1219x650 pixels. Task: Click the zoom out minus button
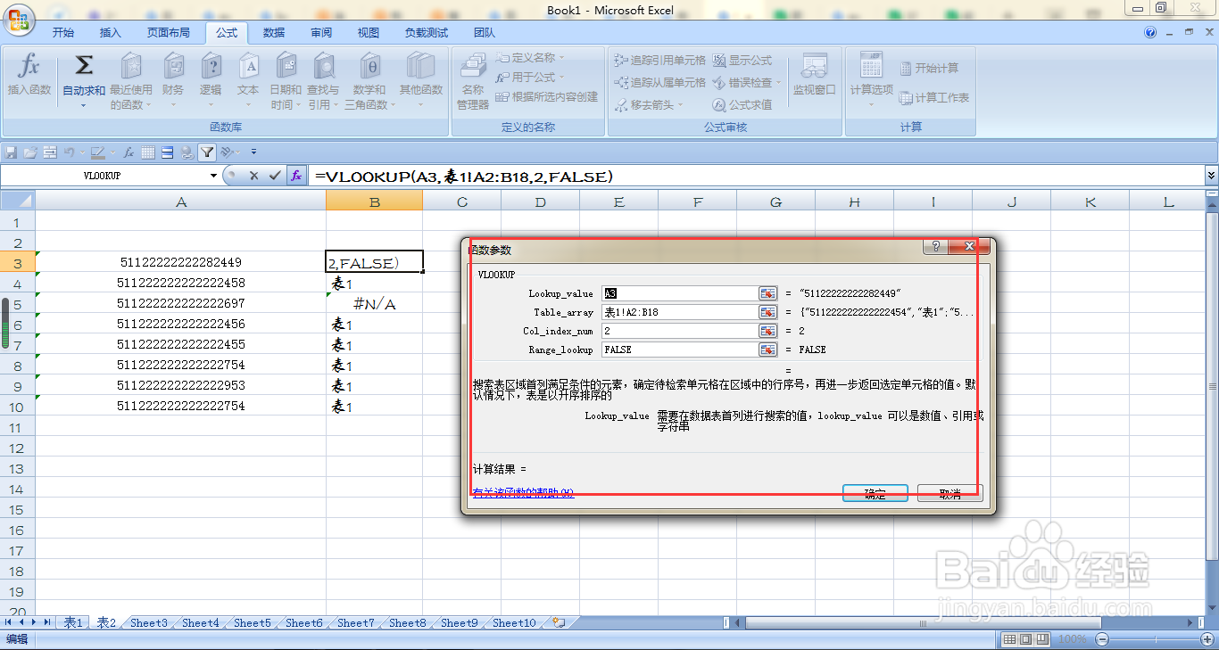pos(1101,639)
